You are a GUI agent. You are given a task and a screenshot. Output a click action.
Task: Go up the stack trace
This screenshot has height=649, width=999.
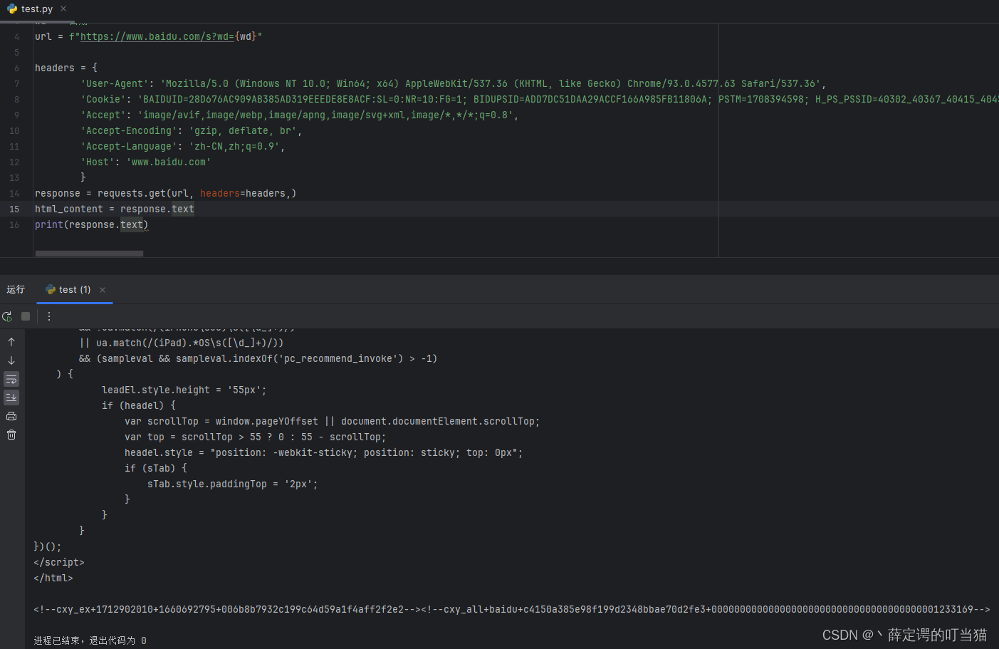click(x=11, y=342)
